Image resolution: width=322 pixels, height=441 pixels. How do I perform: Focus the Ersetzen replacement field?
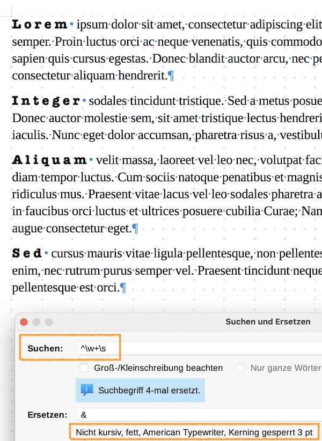199,415
